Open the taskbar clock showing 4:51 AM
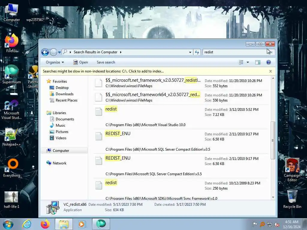 (292, 224)
